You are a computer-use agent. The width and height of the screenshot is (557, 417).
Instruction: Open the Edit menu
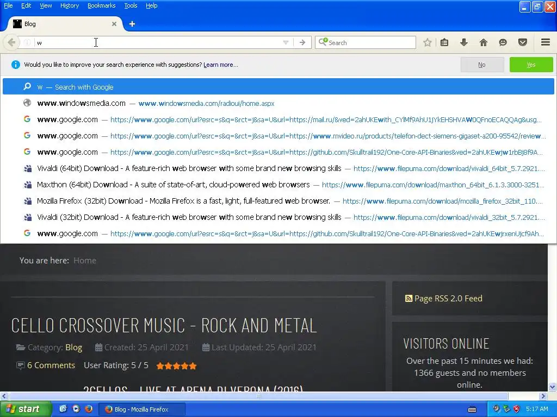pyautogui.click(x=26, y=5)
